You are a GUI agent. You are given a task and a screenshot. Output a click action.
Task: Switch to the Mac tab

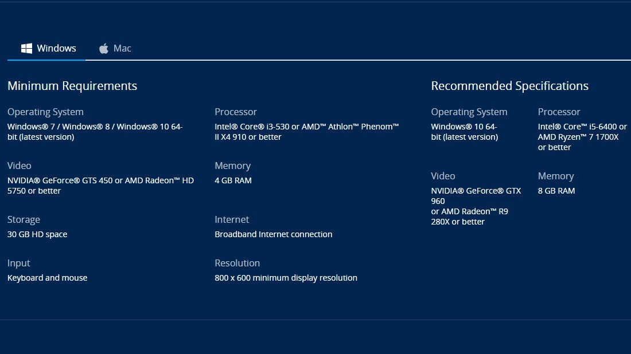pos(115,48)
